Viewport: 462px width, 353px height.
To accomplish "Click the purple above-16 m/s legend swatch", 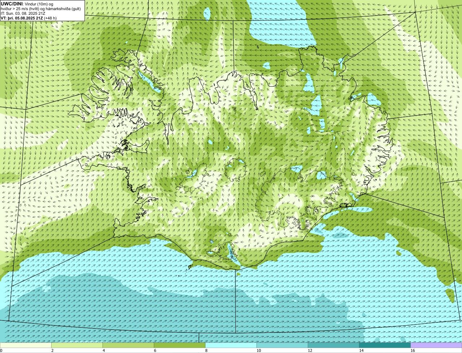I will pyautogui.click(x=436, y=345).
